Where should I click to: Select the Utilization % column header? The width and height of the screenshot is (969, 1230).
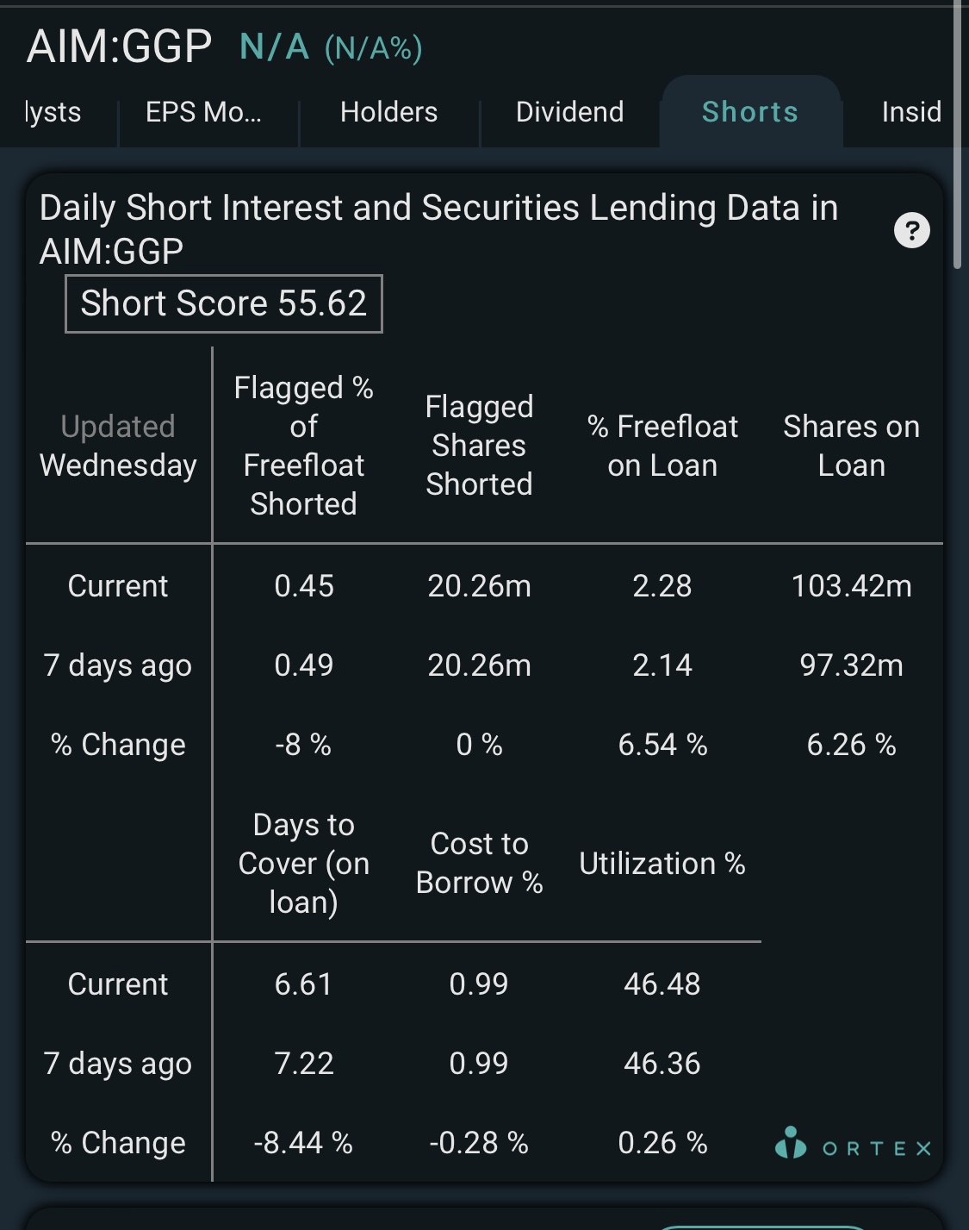662,864
